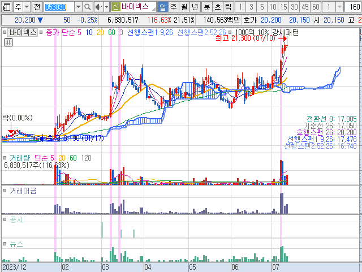Toggle the 거래대금 panel marker
This screenshot has height=272, width=362.
tap(5, 191)
